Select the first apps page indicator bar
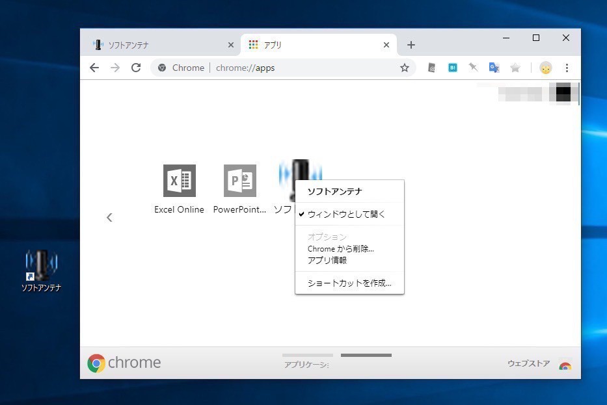This screenshot has width=607, height=405. pos(308,355)
